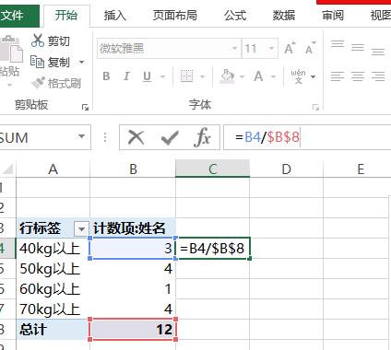
Task: Click the 格式刷 Format Painter label
Action: [65, 83]
